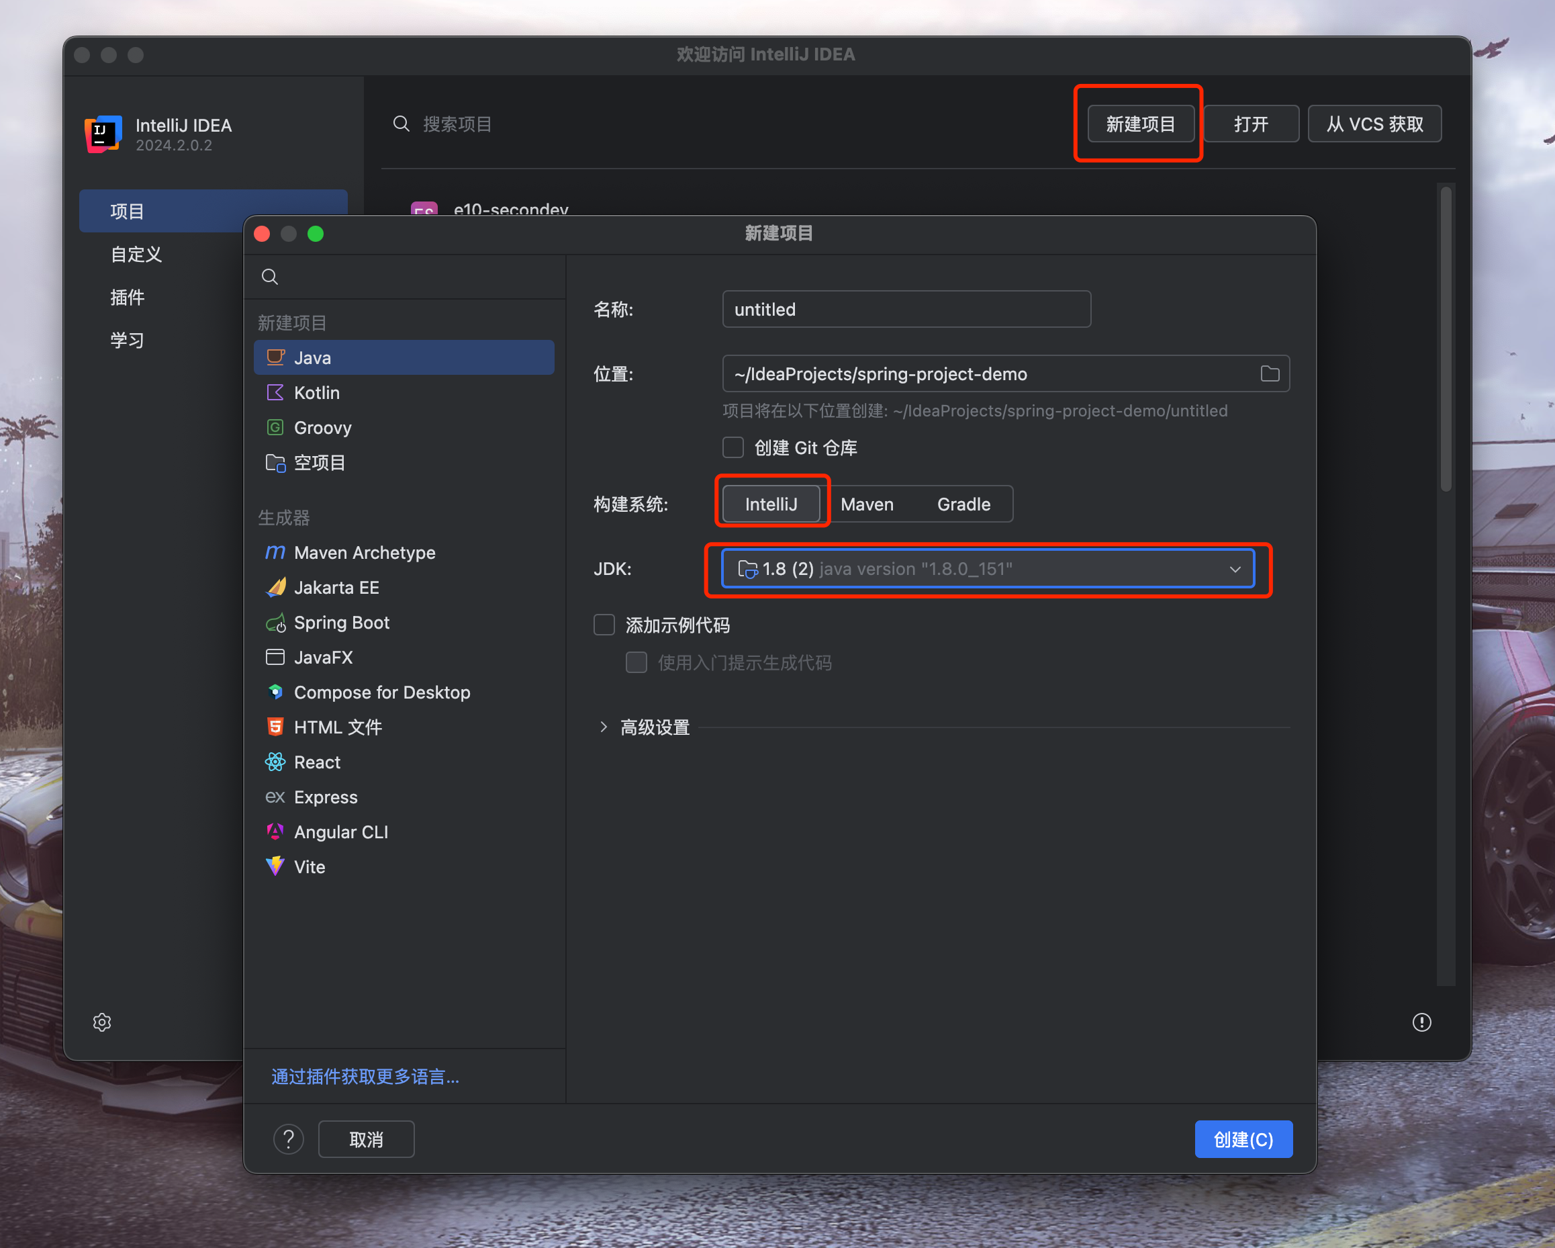Select Angular CLI generator entry
This screenshot has height=1248, width=1555.
(x=404, y=832)
